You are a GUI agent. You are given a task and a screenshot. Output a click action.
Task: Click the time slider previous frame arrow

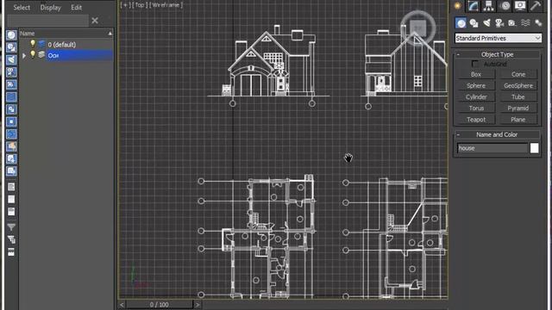coord(122,305)
